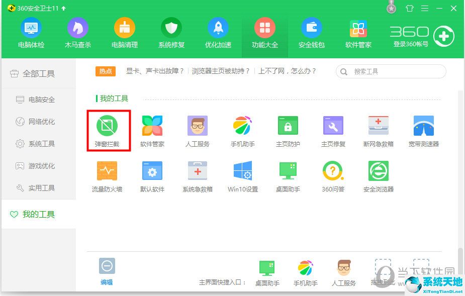Open hot topic 显卡、声卡出故障？

[155, 71]
